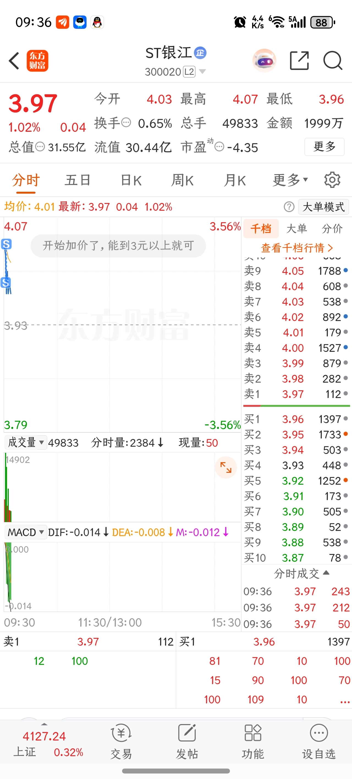Switch to the 周K tab
The width and height of the screenshot is (352, 779).
(182, 180)
